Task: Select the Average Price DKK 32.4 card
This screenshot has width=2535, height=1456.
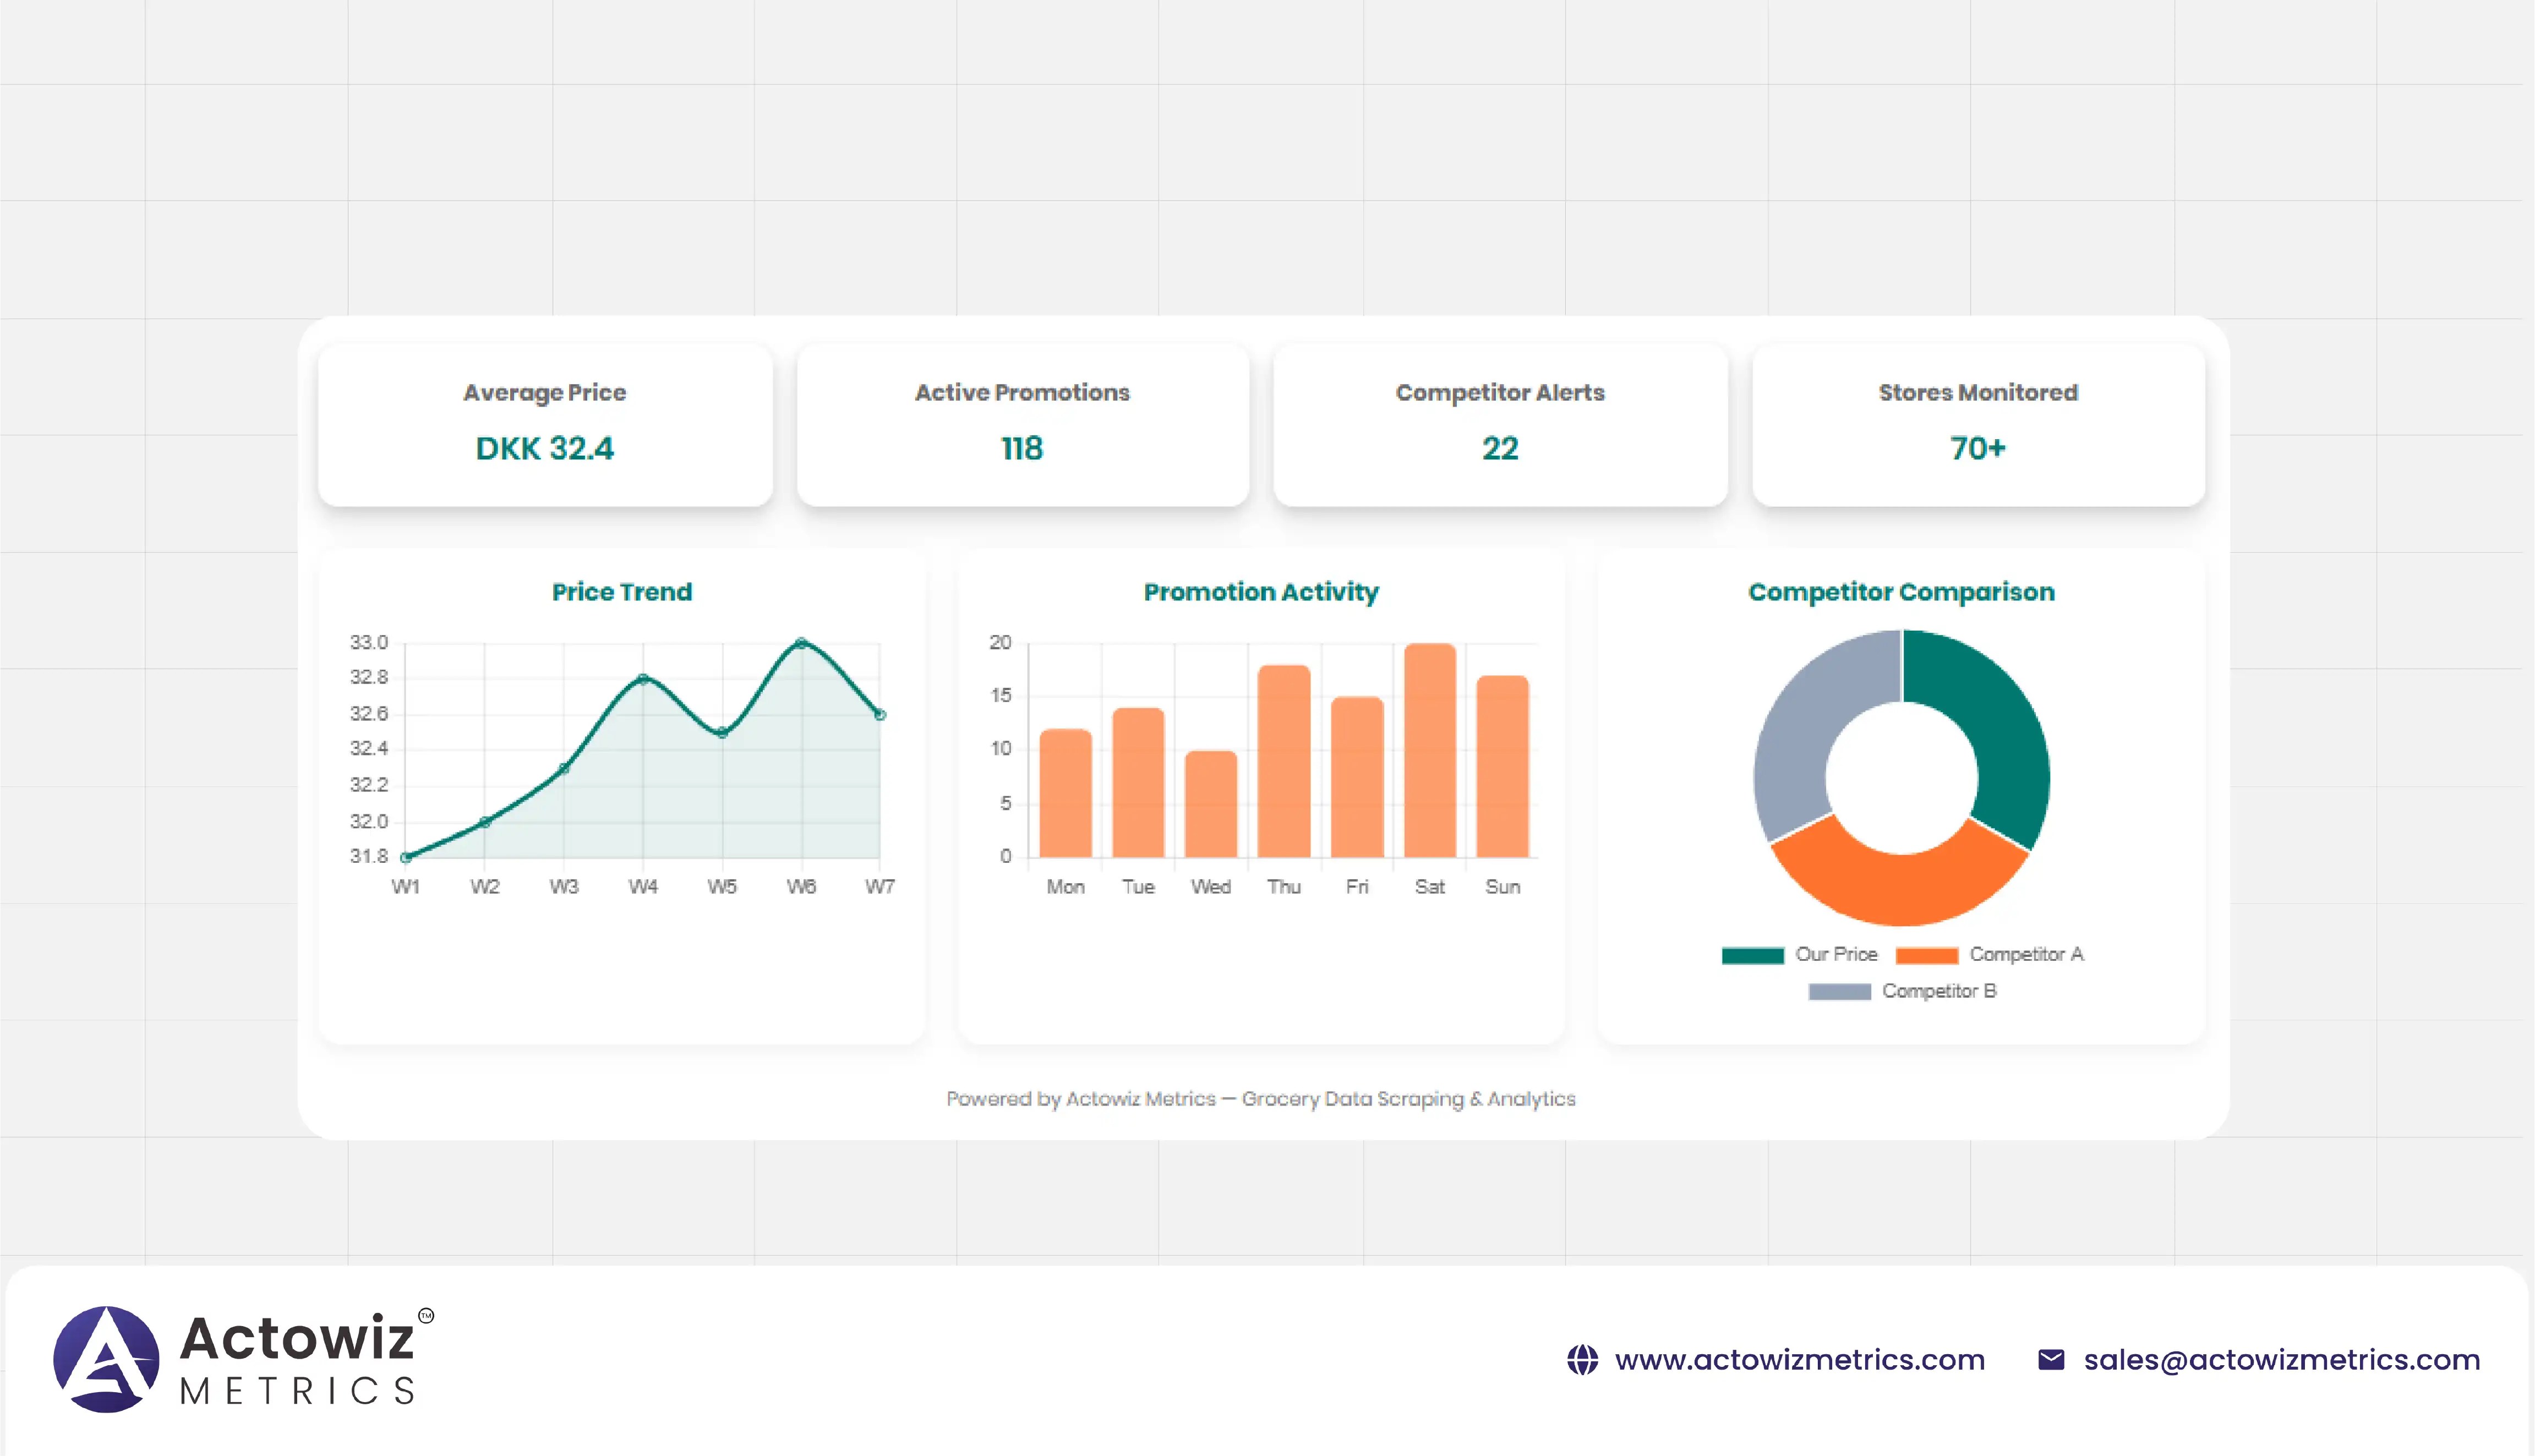Action: 545,425
